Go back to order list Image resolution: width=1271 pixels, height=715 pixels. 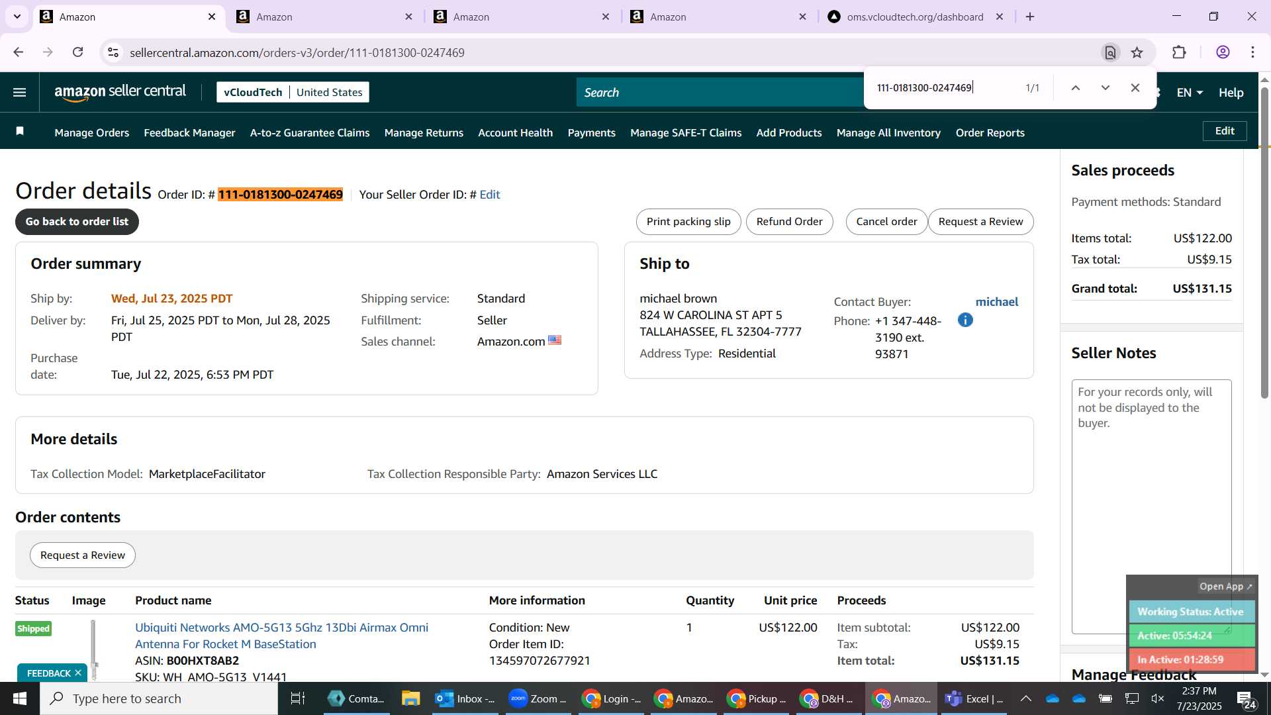[77, 222]
